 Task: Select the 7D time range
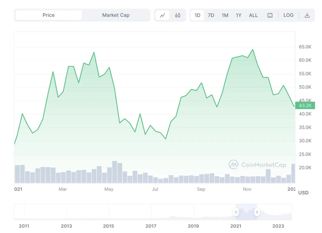pos(211,15)
